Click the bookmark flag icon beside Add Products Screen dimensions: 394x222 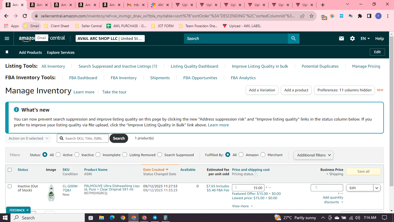(7, 52)
